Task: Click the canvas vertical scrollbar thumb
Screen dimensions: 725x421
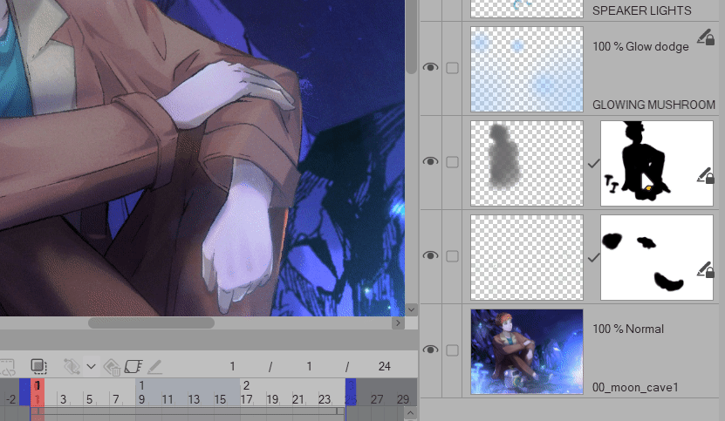Action: pyautogui.click(x=411, y=37)
